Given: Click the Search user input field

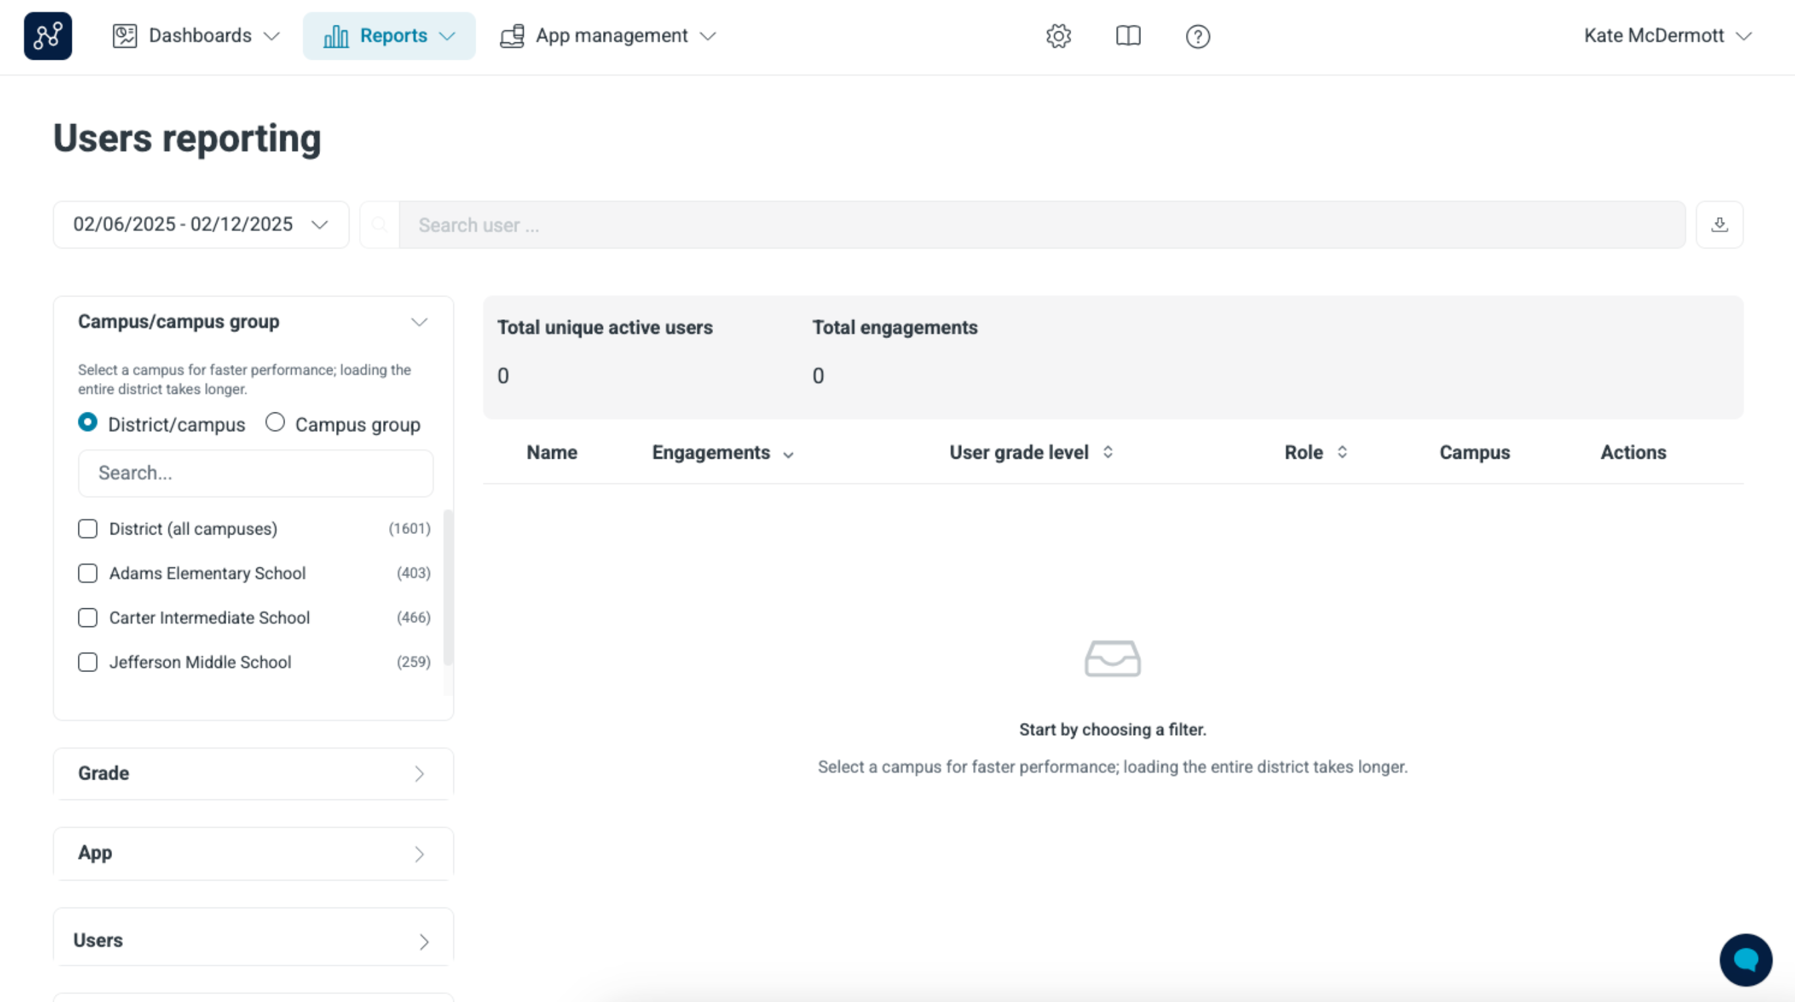Looking at the screenshot, I should click(x=836, y=225).
